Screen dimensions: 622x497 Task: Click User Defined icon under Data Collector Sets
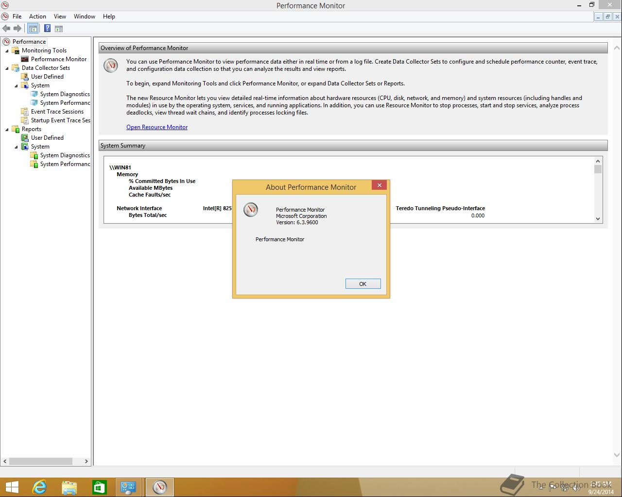(x=25, y=77)
